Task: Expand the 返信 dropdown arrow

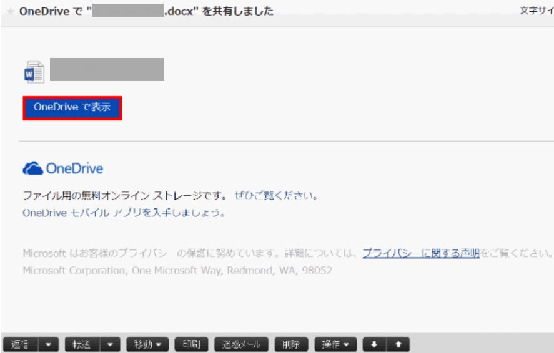Action: [48, 344]
